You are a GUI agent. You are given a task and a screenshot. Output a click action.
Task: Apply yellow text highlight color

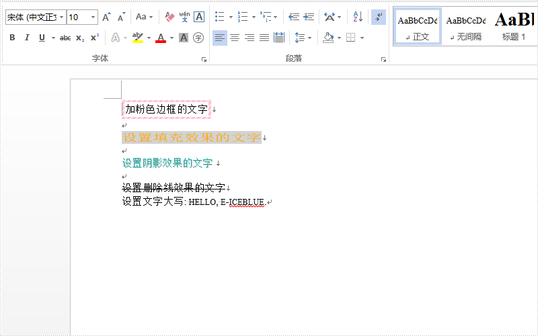click(138, 38)
